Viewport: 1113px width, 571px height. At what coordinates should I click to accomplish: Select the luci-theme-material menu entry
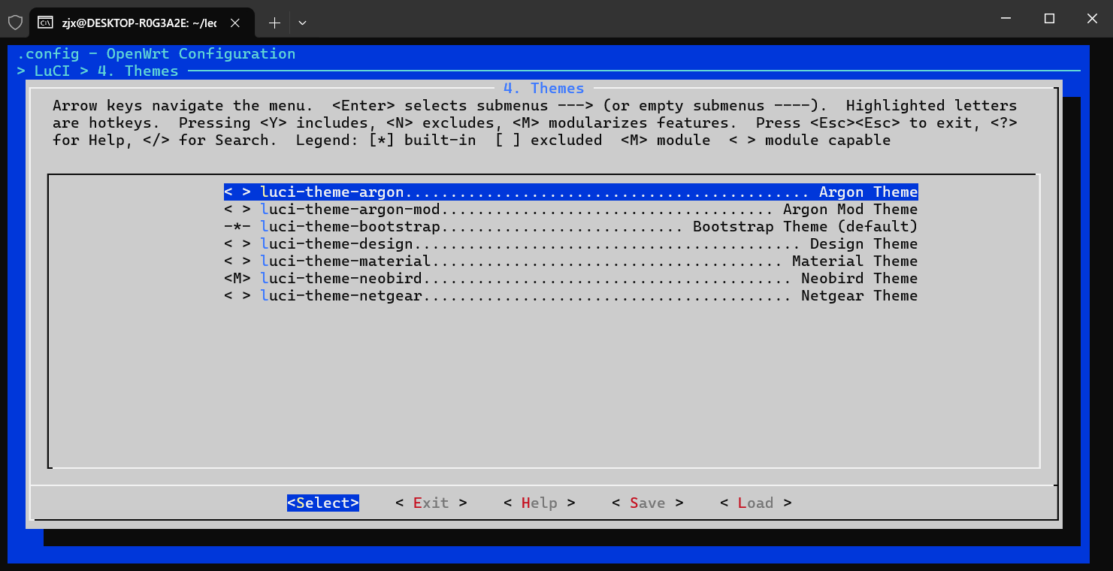pos(346,261)
